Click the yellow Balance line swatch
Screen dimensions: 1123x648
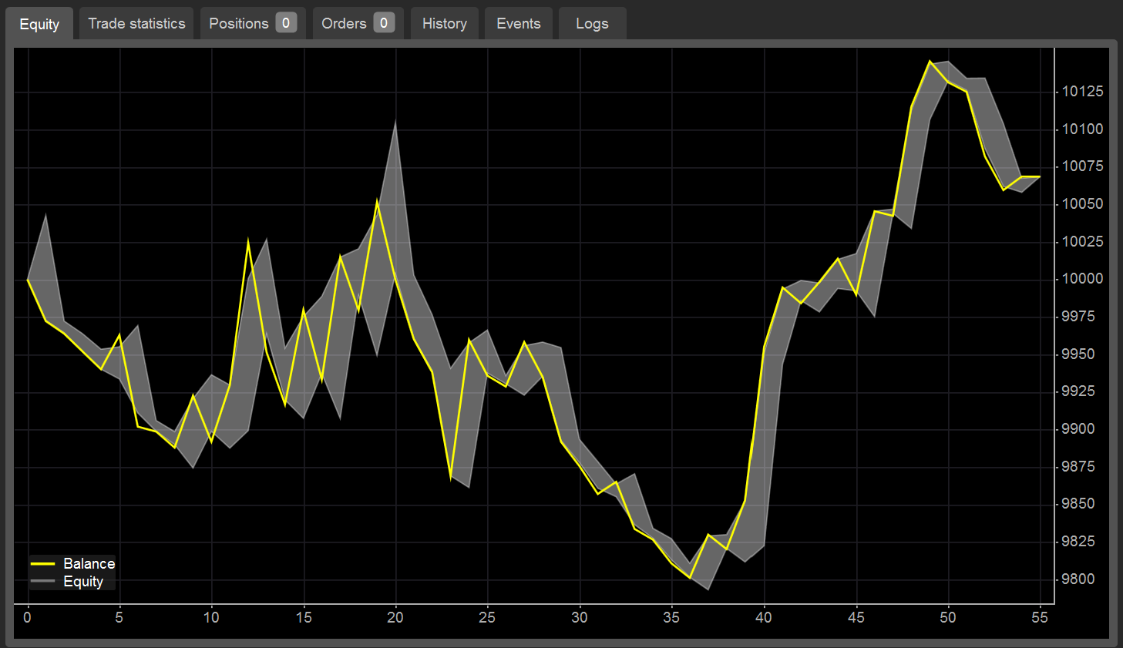42,564
